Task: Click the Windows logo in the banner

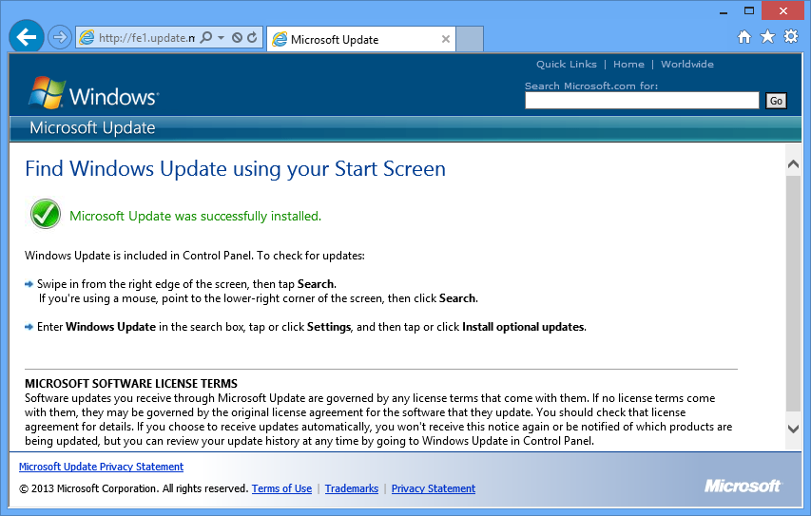Action: 93,93
